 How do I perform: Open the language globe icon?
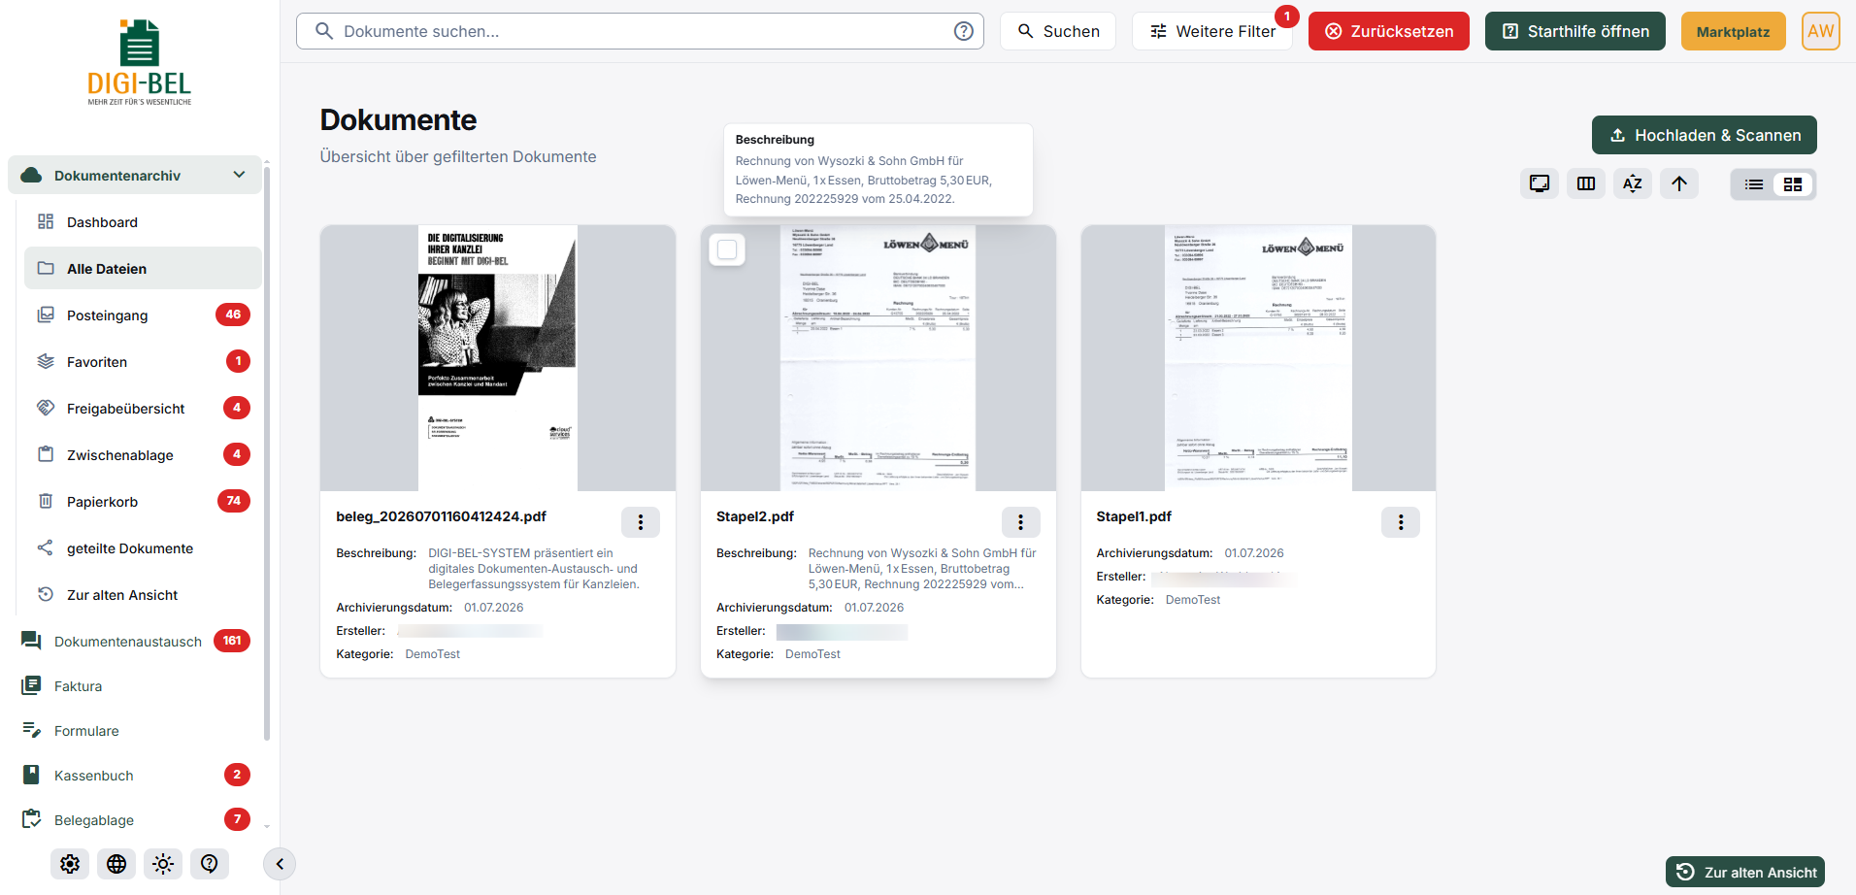[116, 864]
